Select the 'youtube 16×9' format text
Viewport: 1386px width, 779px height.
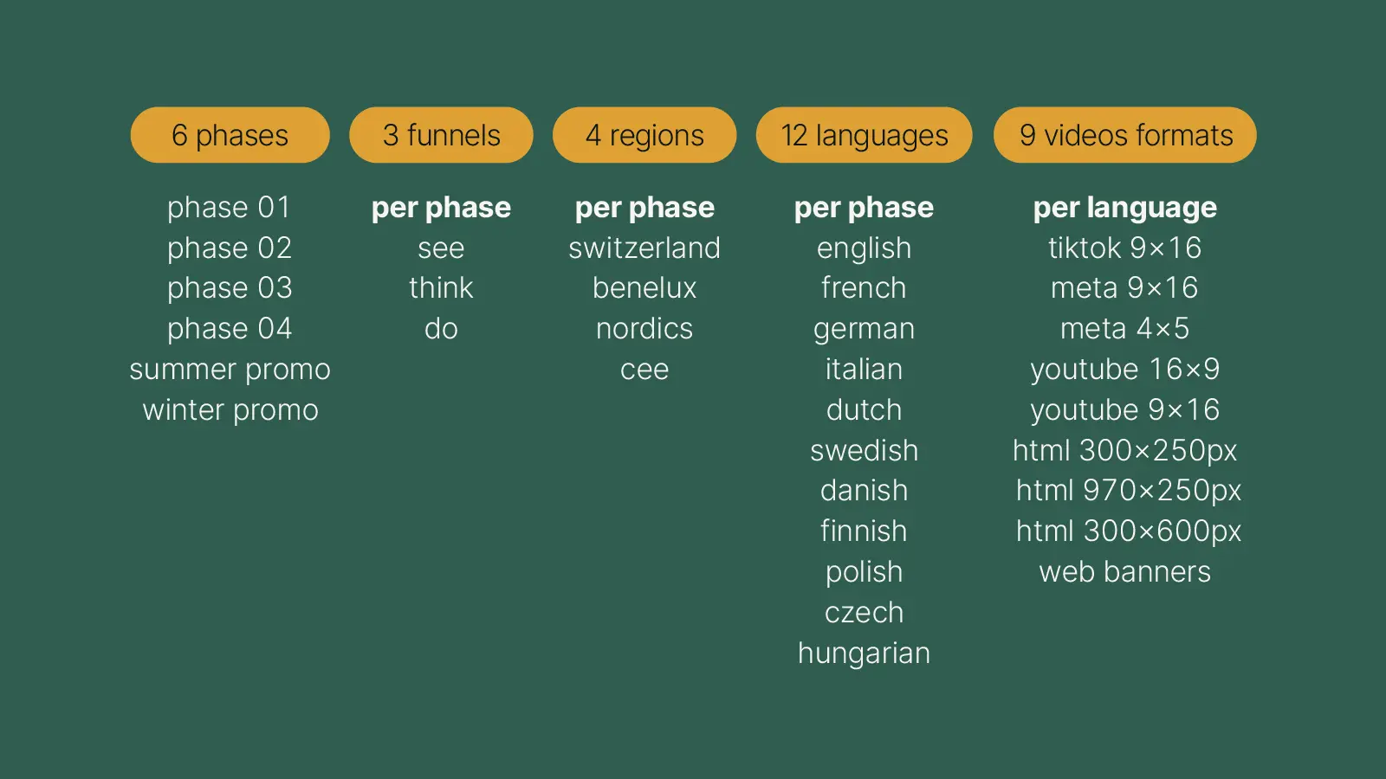click(x=1125, y=370)
